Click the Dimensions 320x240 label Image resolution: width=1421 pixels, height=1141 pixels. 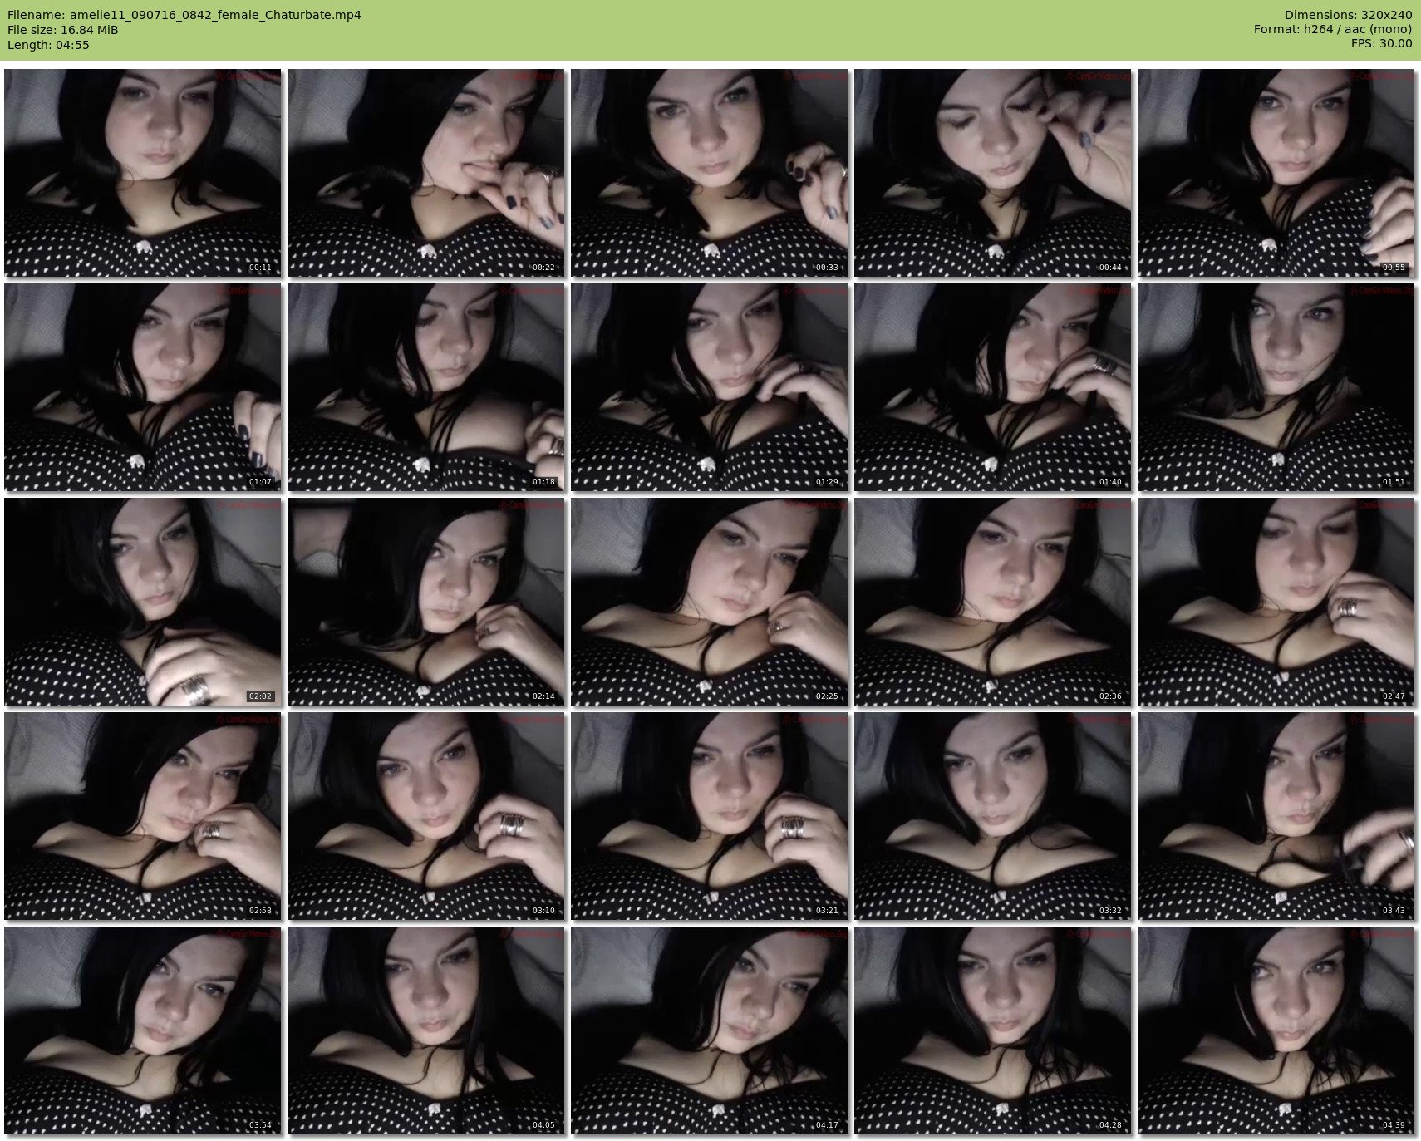point(1348,15)
